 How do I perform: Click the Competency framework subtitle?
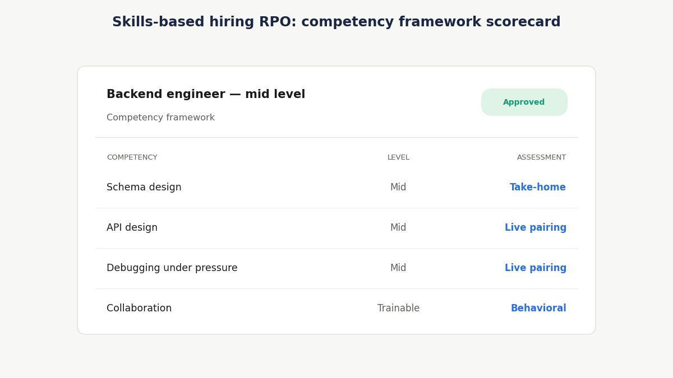tap(160, 118)
